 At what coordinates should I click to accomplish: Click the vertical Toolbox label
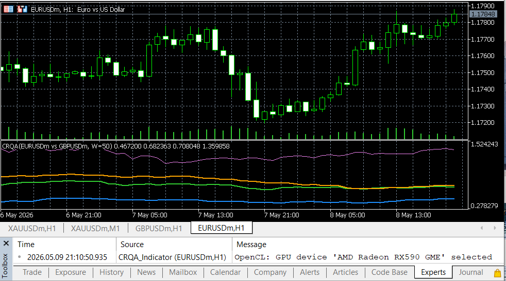tap(5, 266)
